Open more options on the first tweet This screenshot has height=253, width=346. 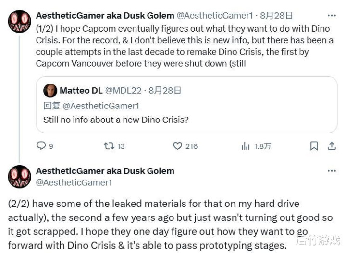(332, 16)
